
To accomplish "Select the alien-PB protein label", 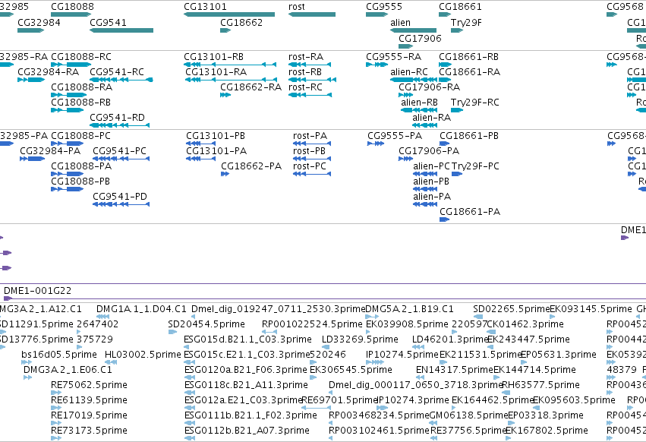I will [431, 182].
